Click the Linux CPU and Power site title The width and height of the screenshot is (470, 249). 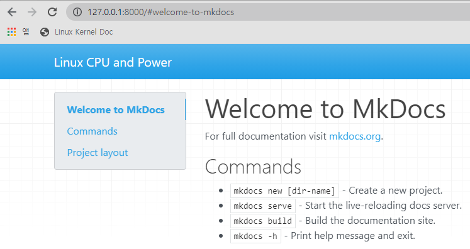pyautogui.click(x=113, y=62)
